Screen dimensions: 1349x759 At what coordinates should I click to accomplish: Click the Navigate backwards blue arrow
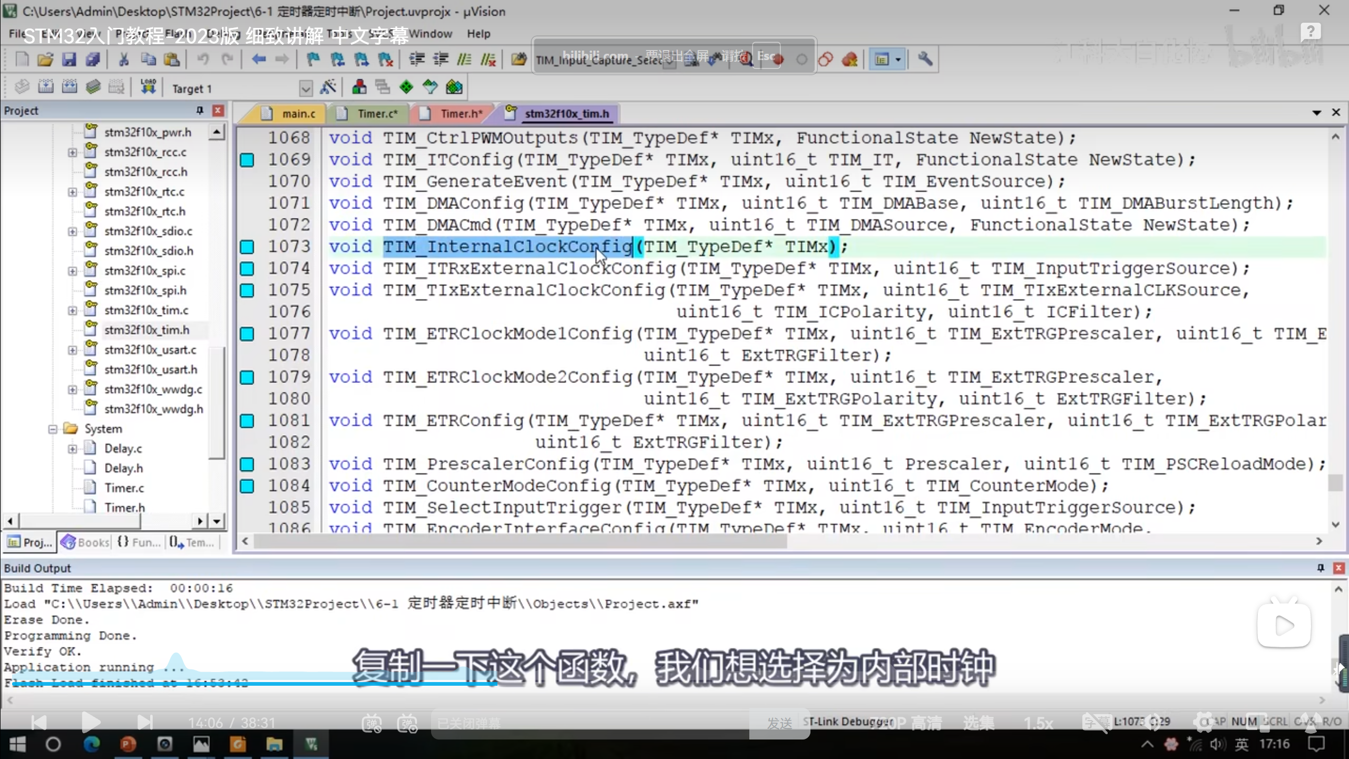[258, 60]
